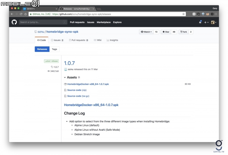Open Pull requests in top navigation

[x=77, y=22]
